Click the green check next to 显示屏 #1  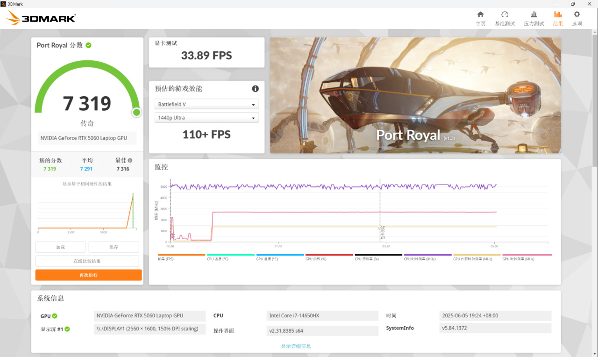click(x=67, y=329)
